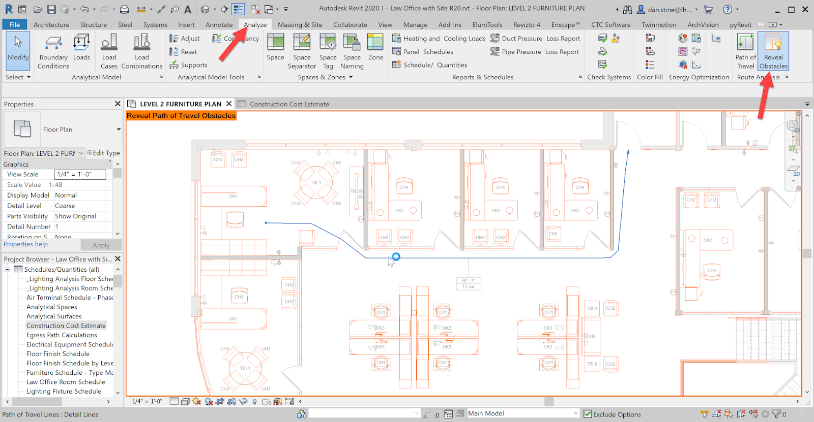Toggle Reveal Obstacles in ribbon

coord(773,51)
